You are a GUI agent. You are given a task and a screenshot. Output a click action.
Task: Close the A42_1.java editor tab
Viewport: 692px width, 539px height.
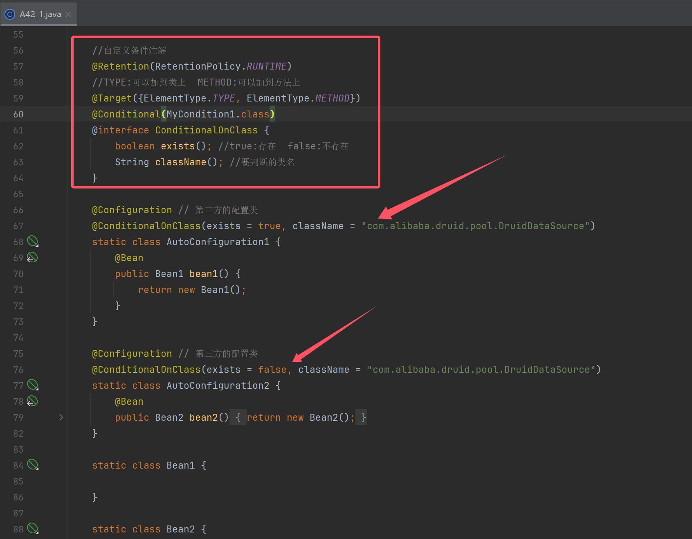click(68, 14)
